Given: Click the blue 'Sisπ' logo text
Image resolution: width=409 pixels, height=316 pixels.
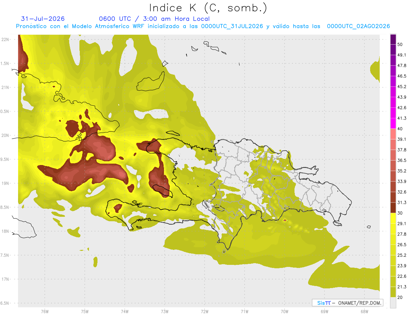Looking at the screenshot, I should (x=323, y=303).
